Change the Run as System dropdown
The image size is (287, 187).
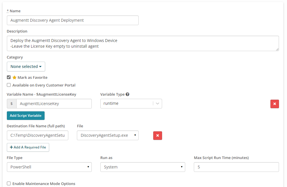pyautogui.click(x=143, y=167)
